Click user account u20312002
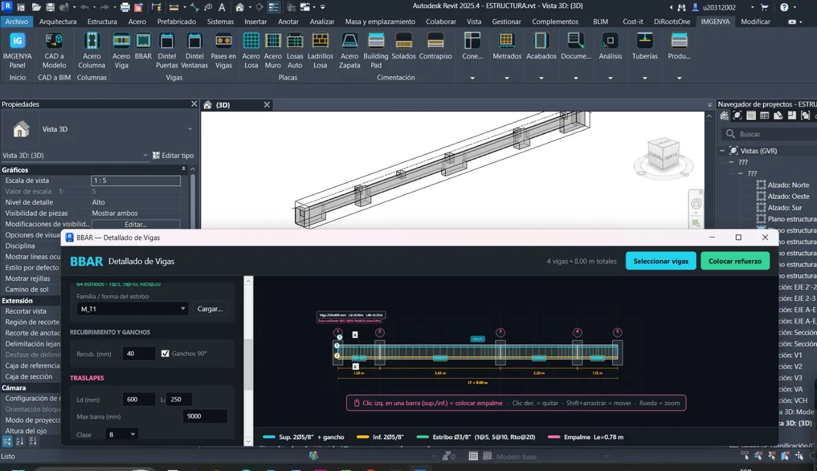The image size is (817, 471). tap(718, 7)
